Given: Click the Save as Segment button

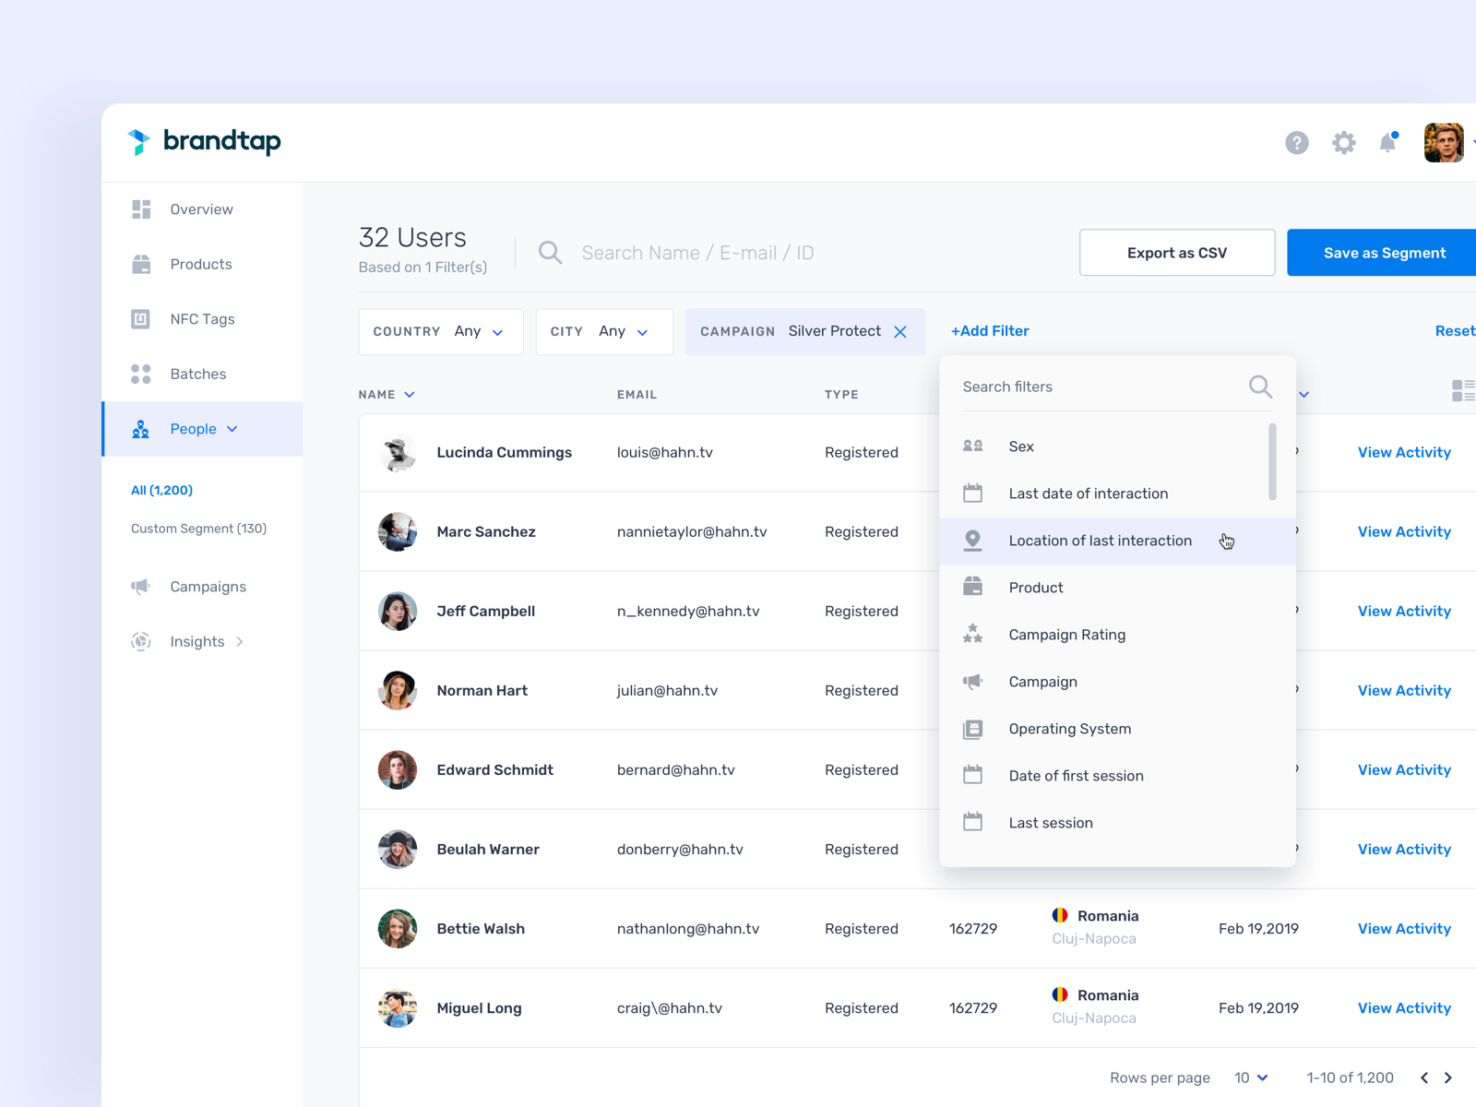Looking at the screenshot, I should point(1383,253).
